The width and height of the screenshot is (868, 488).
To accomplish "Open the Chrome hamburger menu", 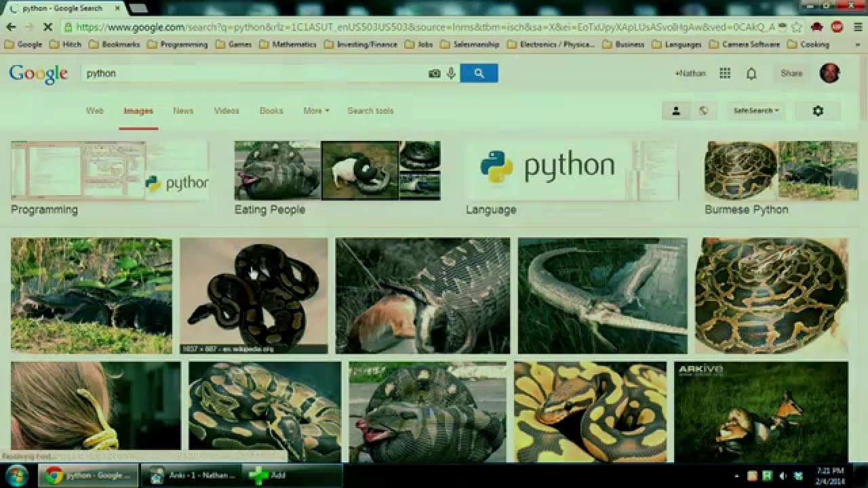I will click(856, 27).
